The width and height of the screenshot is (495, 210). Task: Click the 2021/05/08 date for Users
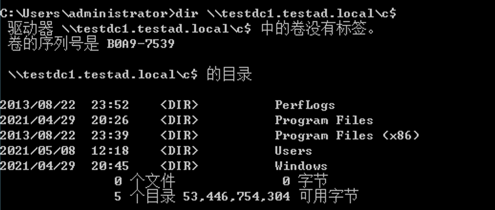[38, 151]
